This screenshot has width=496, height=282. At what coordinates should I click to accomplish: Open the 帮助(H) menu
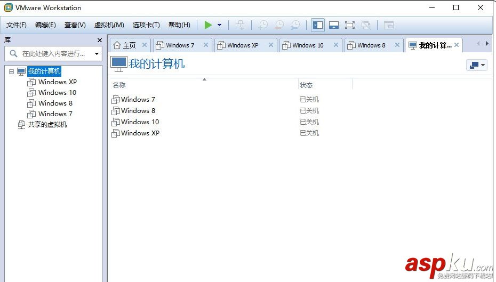(x=179, y=25)
